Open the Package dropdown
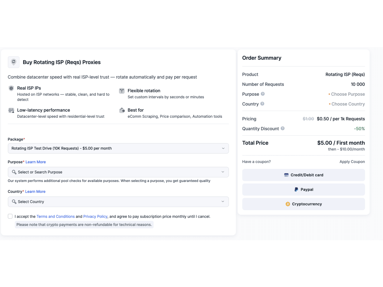The height and width of the screenshot is (287, 383). 118,148
